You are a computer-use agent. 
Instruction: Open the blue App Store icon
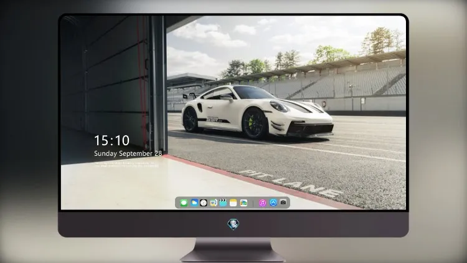[x=273, y=203]
